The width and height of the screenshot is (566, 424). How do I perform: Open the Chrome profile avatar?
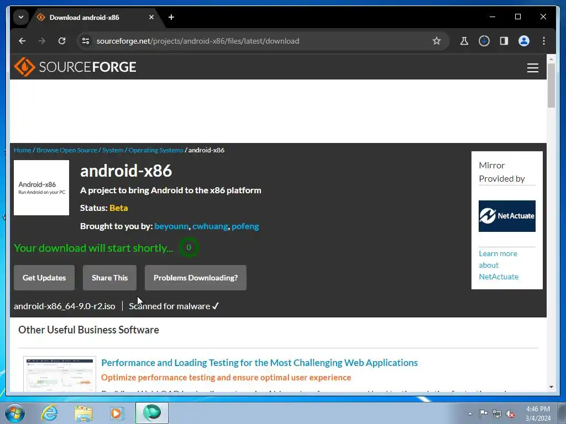point(524,41)
